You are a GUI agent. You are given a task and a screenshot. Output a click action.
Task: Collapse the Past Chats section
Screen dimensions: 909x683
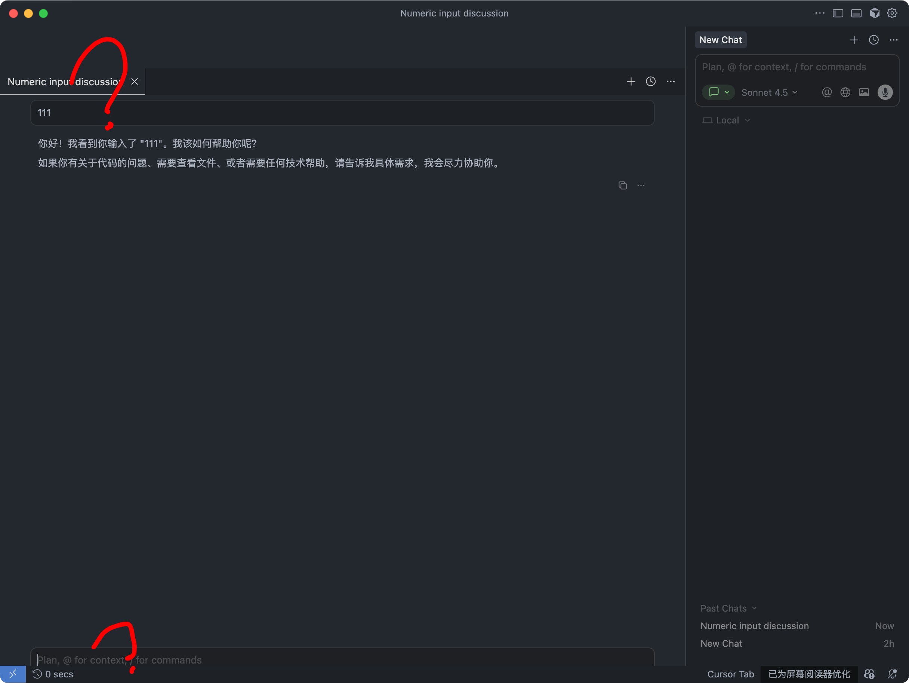pos(728,608)
